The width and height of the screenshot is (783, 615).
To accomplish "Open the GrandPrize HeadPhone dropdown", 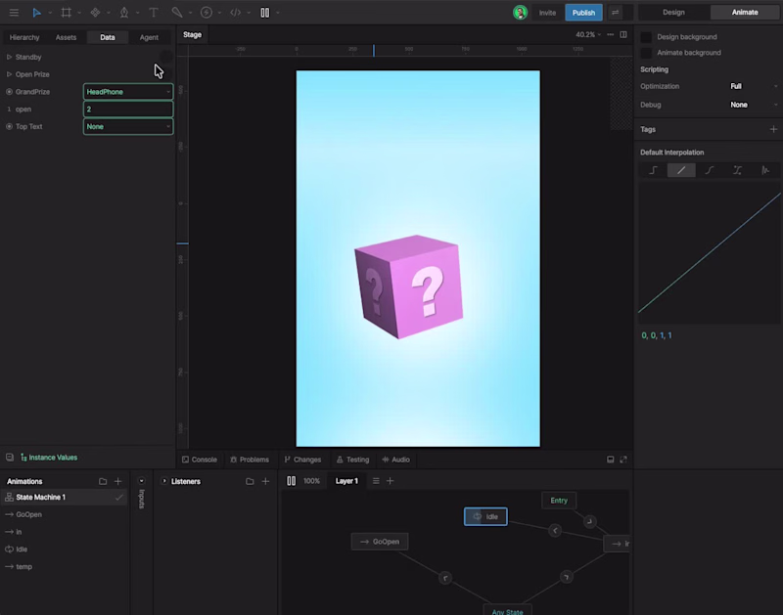I will [x=127, y=91].
